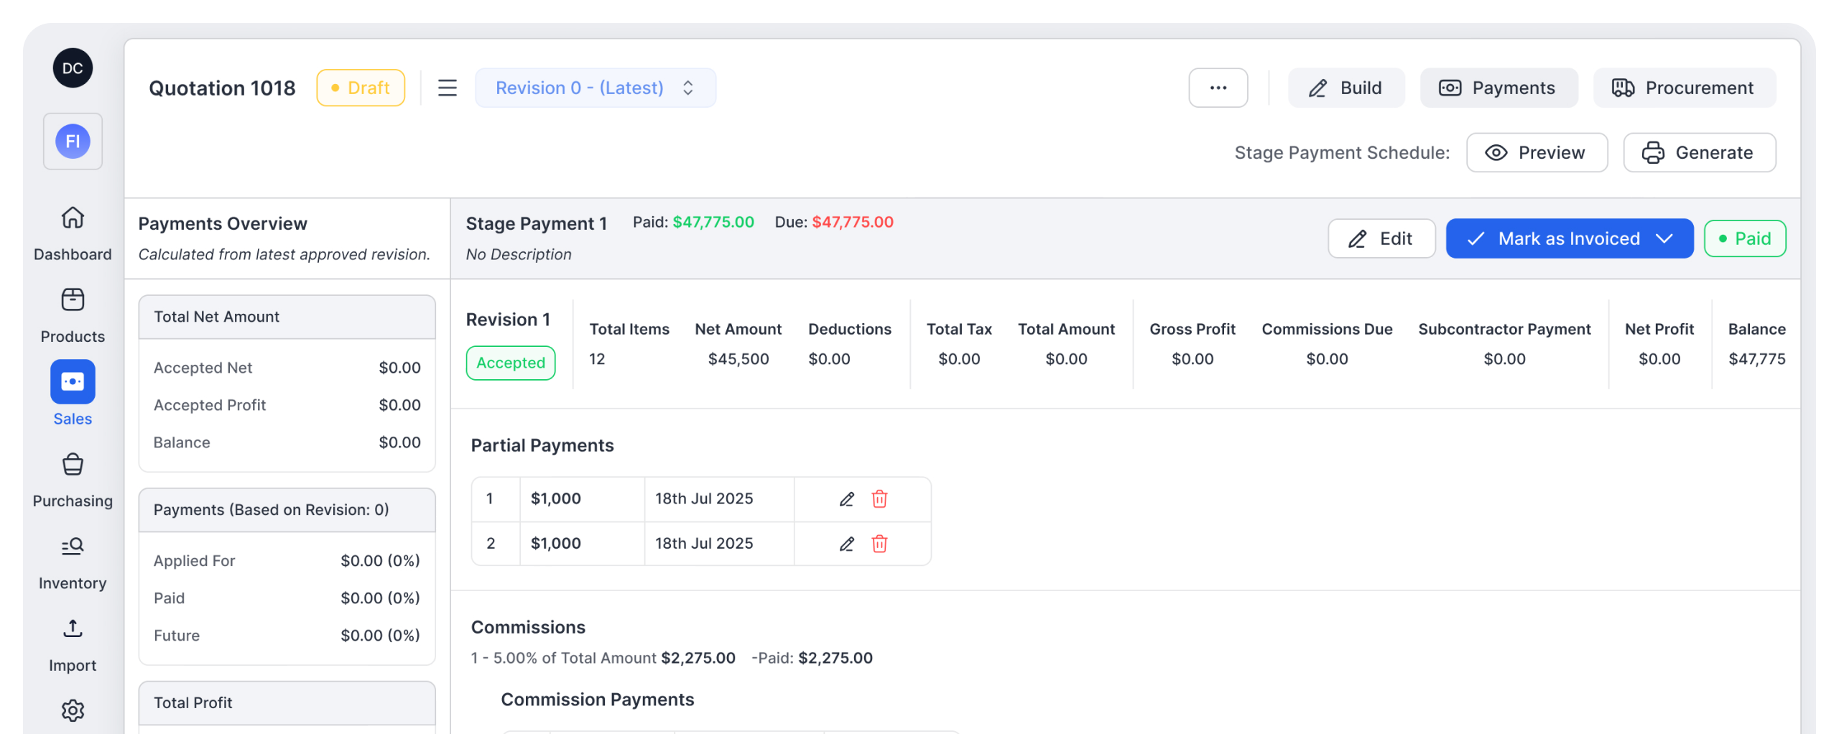Open the hamburger list menu icon
The image size is (1839, 734).
(448, 88)
